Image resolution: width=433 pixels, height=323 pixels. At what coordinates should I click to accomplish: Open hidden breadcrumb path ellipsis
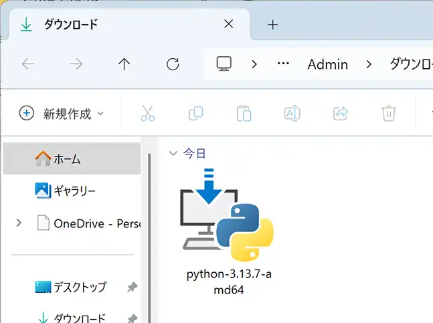click(283, 64)
